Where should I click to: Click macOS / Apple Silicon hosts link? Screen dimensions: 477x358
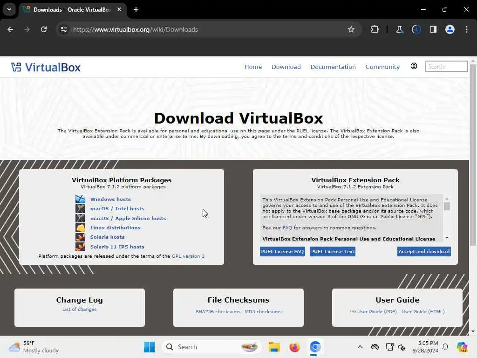click(128, 218)
